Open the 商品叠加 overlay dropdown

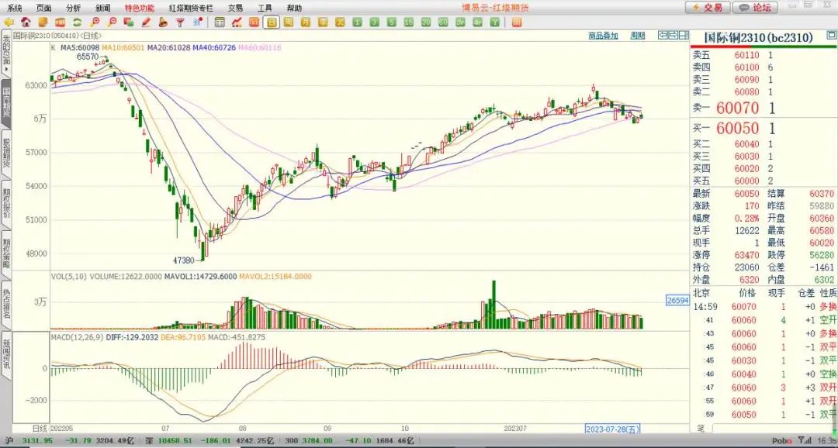click(x=603, y=36)
